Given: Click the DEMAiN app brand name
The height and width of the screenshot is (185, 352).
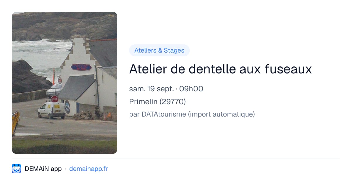Looking at the screenshot, I should (43, 169).
